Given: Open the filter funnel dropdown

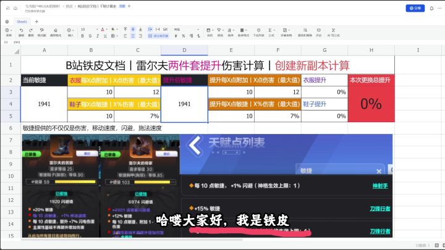Looking at the screenshot, I should click(220, 31).
